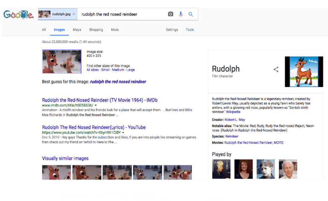The width and height of the screenshot is (328, 201).
Task: Click the MORE movies link
Action: click(279, 142)
